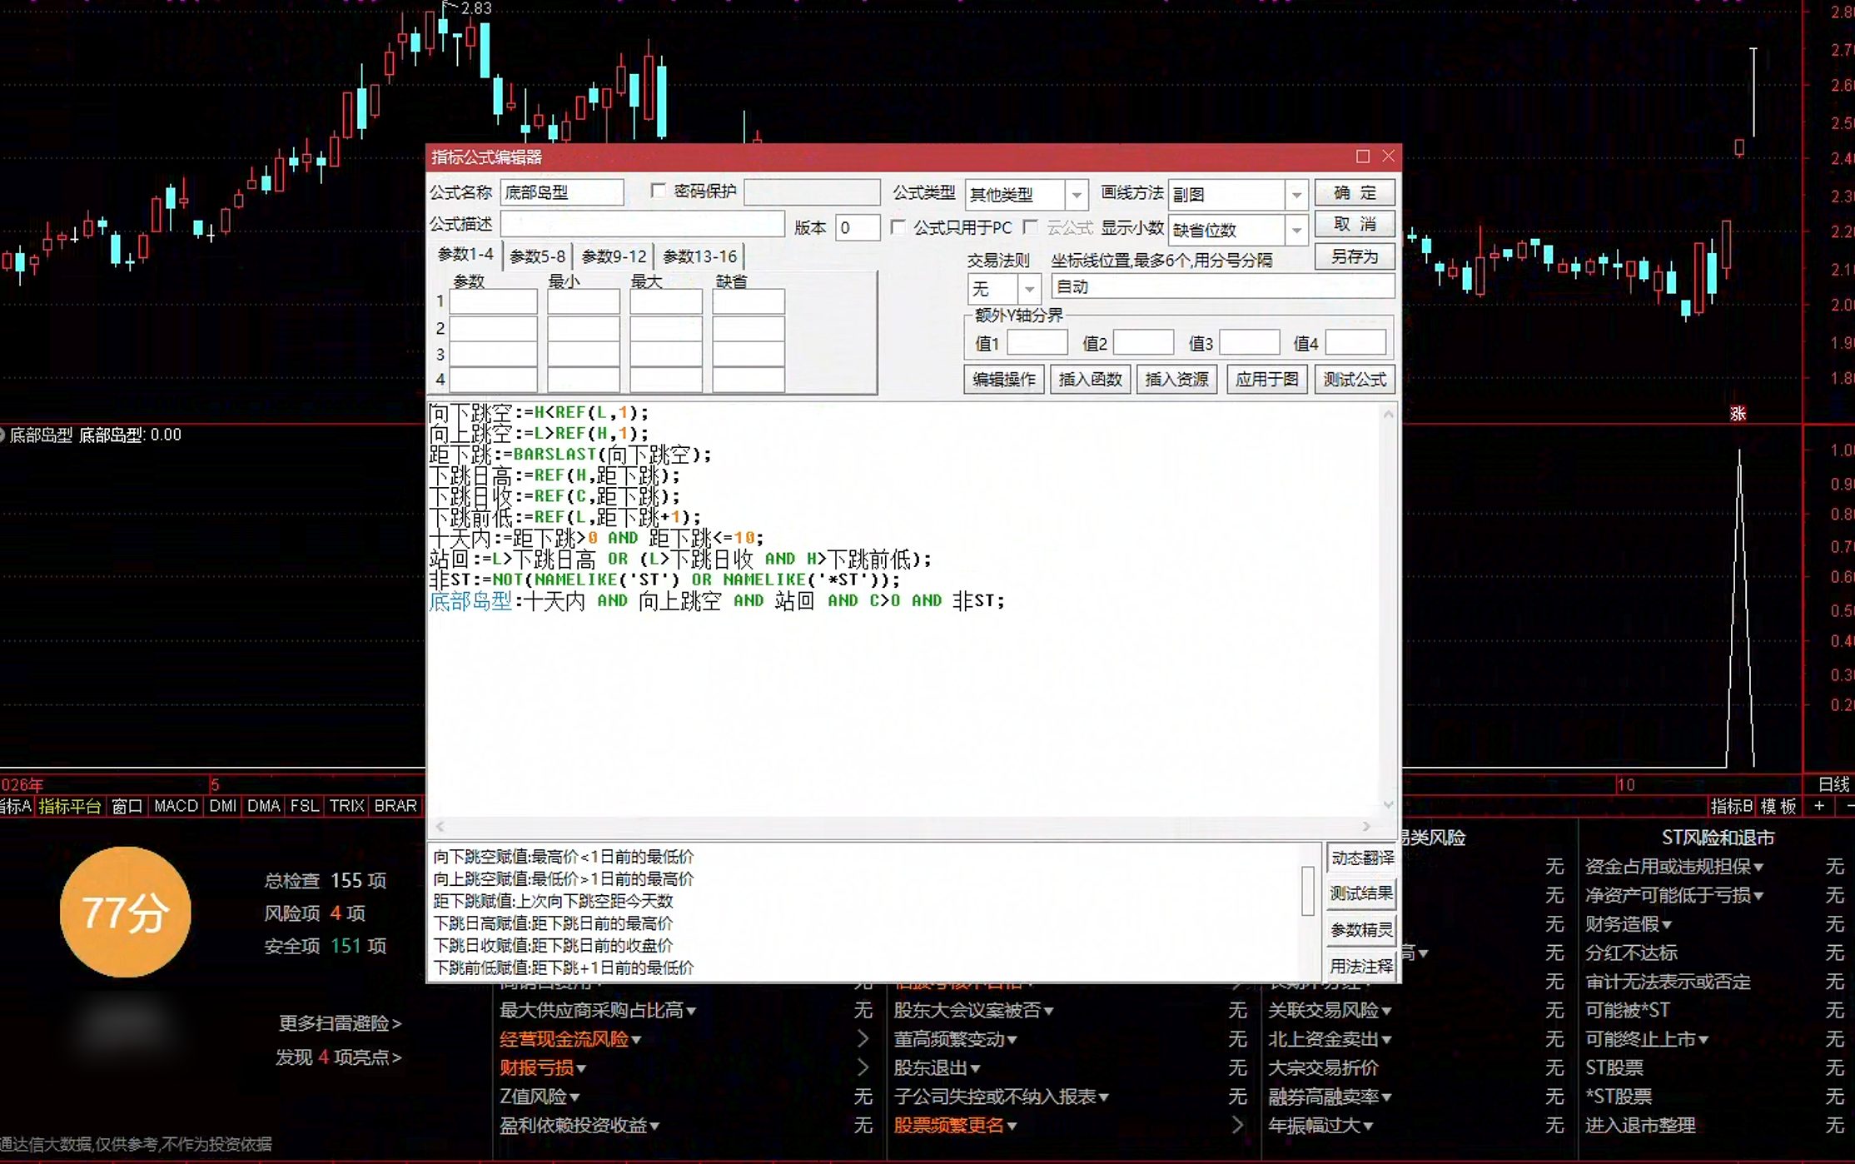Click the orange 77分 score circle
Image resolution: width=1855 pixels, height=1164 pixels.
(x=126, y=912)
